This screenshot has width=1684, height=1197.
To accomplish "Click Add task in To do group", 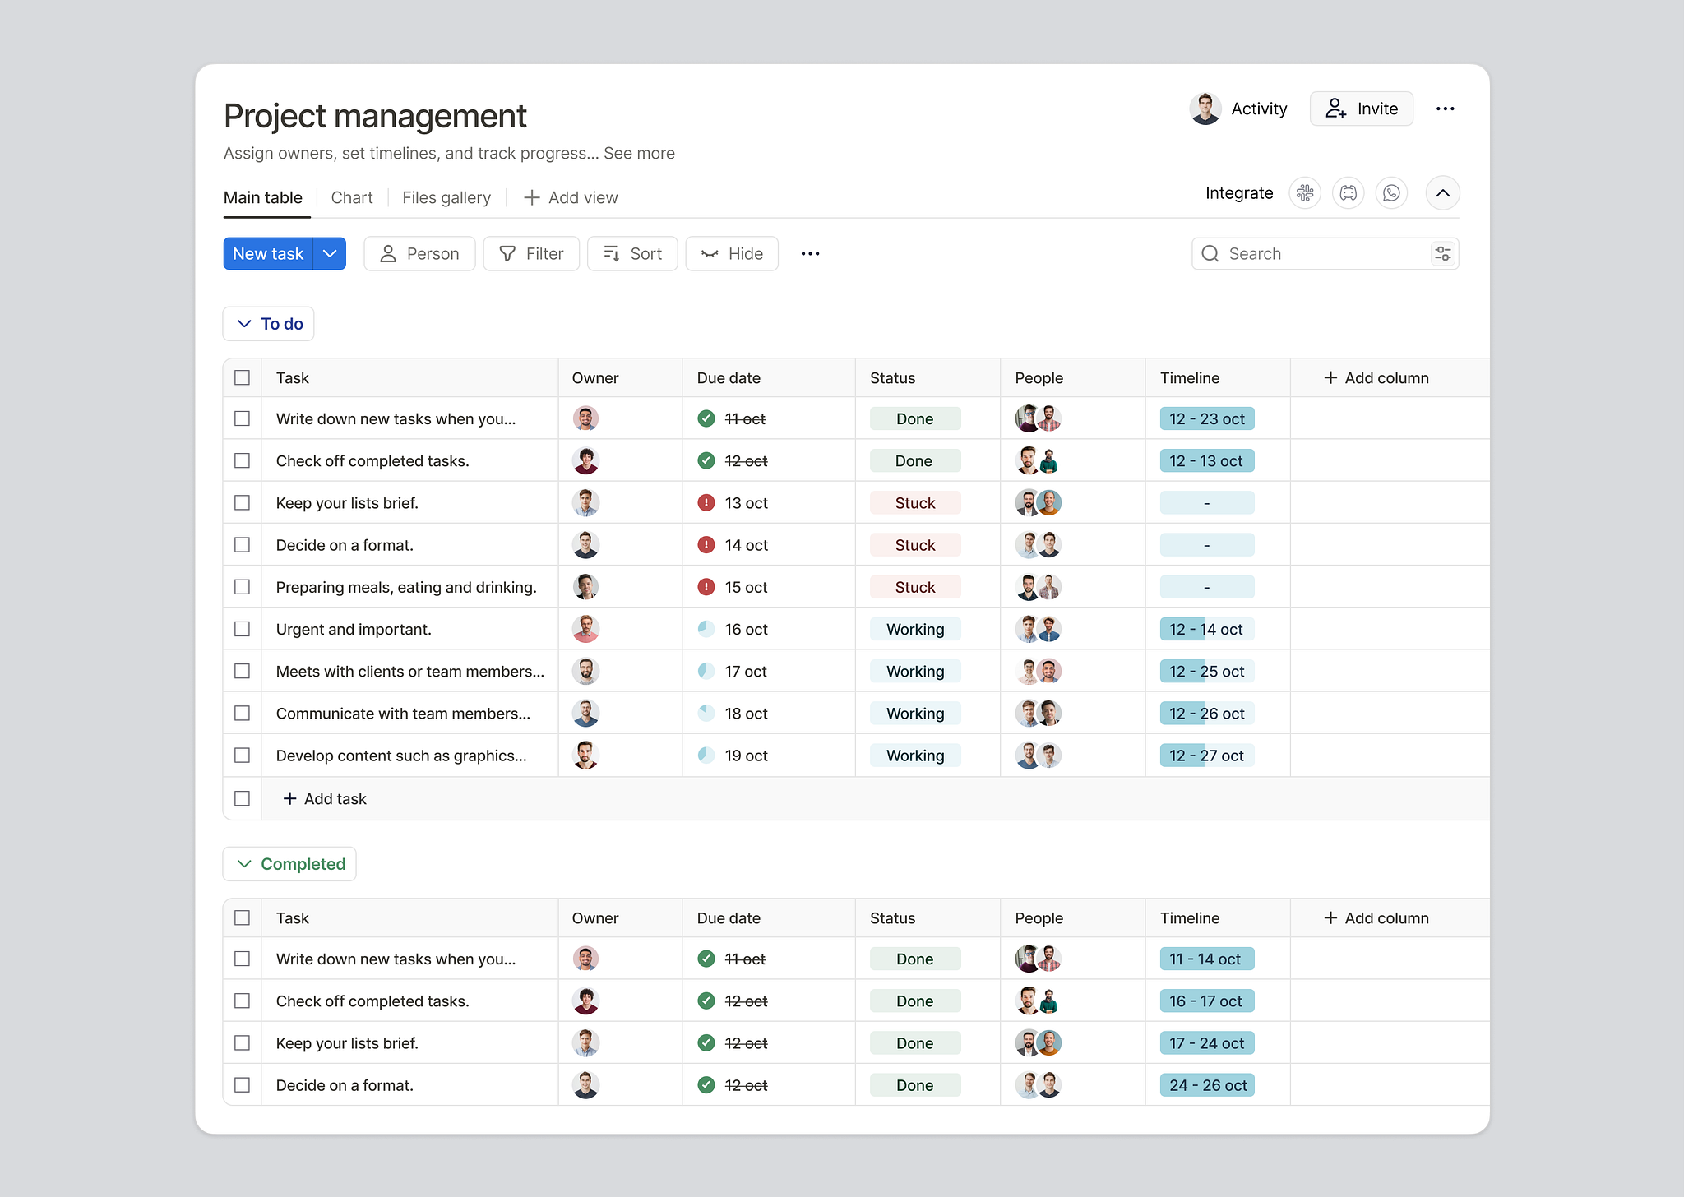I will 325,798.
